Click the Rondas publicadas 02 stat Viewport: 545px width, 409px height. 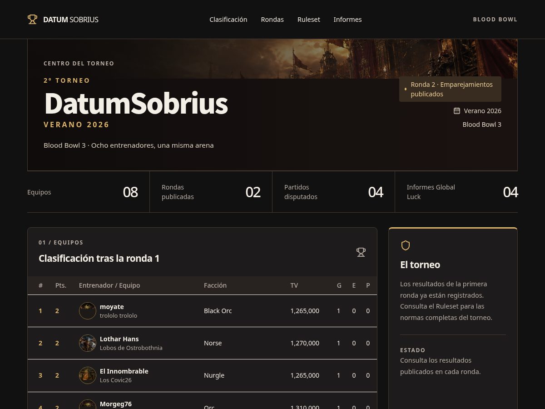point(211,192)
